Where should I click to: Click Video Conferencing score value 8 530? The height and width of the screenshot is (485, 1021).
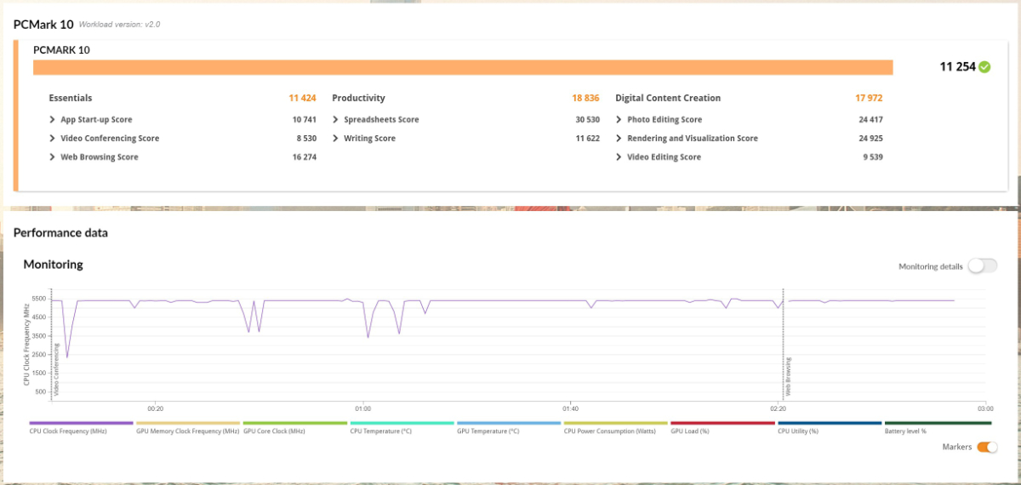[x=306, y=139]
